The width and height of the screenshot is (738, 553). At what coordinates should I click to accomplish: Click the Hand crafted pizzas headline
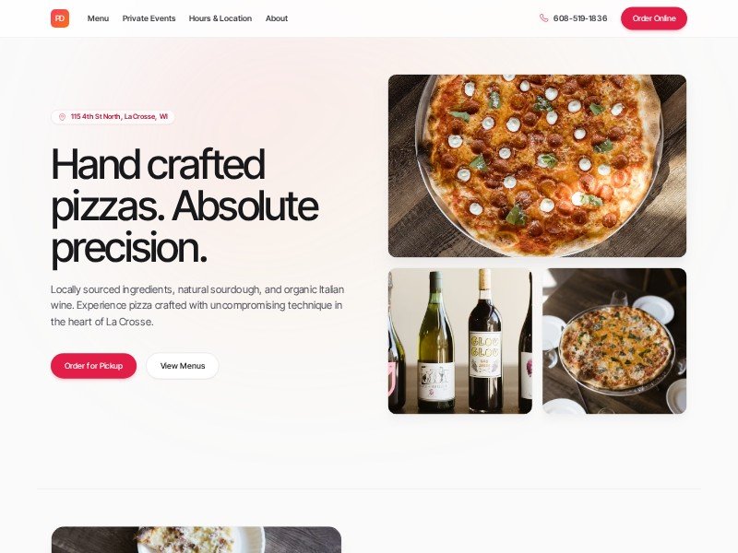click(184, 206)
